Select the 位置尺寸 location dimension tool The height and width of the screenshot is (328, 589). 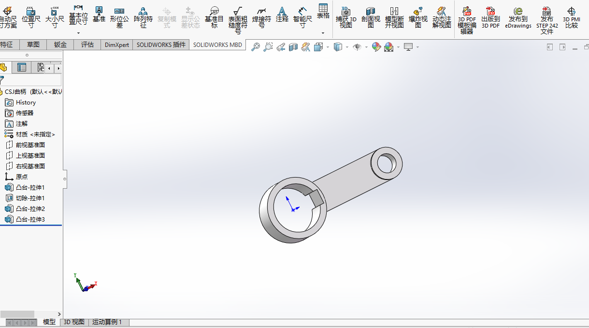click(x=31, y=17)
